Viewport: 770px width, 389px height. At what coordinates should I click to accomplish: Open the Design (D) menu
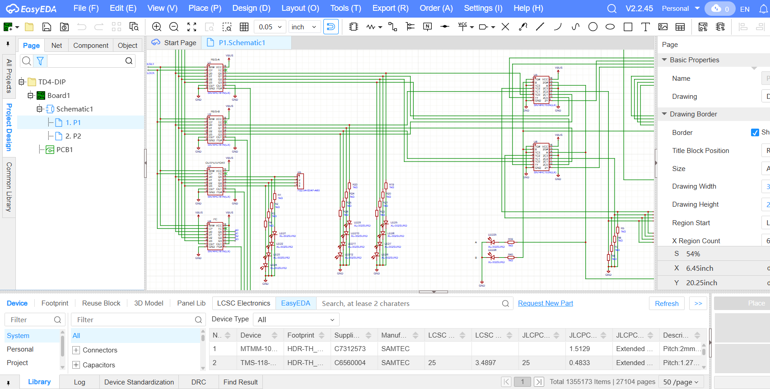pos(251,8)
